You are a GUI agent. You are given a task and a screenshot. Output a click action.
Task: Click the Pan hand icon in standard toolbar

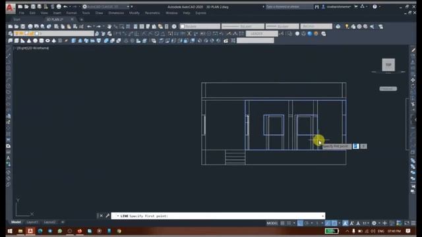tap(109, 26)
